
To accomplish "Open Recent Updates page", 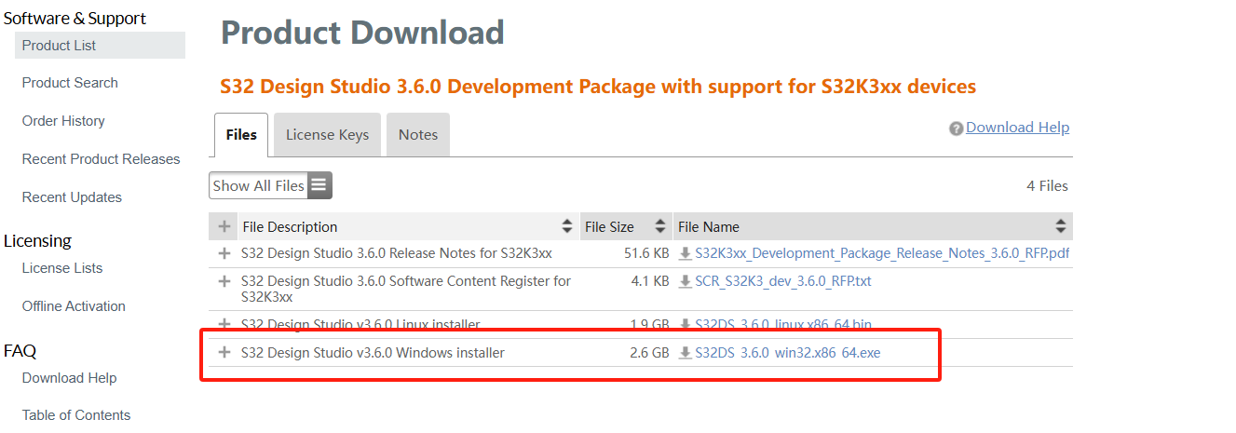I will coord(72,197).
